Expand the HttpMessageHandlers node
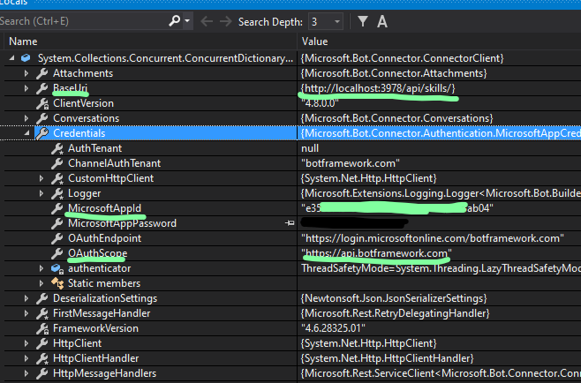Image resolution: width=581 pixels, height=383 pixels. (26, 373)
